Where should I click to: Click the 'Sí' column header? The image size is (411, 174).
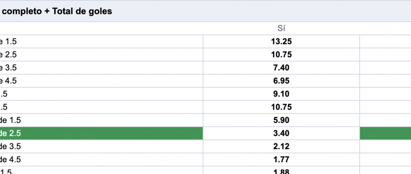(x=281, y=28)
